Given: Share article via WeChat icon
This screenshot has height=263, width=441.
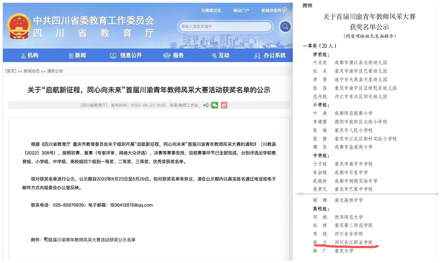Looking at the screenshot, I should click(x=215, y=105).
